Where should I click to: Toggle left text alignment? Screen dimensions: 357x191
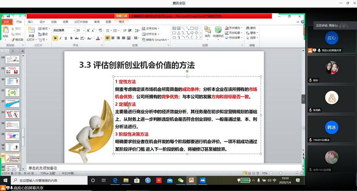point(107,38)
